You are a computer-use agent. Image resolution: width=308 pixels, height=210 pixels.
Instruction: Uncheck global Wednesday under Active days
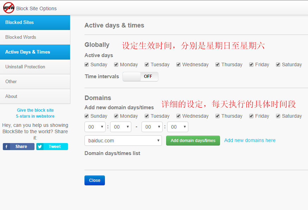(x=178, y=64)
